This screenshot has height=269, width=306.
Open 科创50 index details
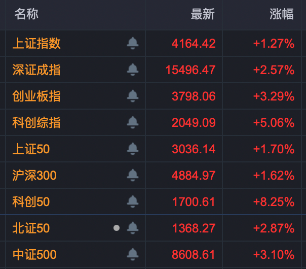click(x=31, y=202)
